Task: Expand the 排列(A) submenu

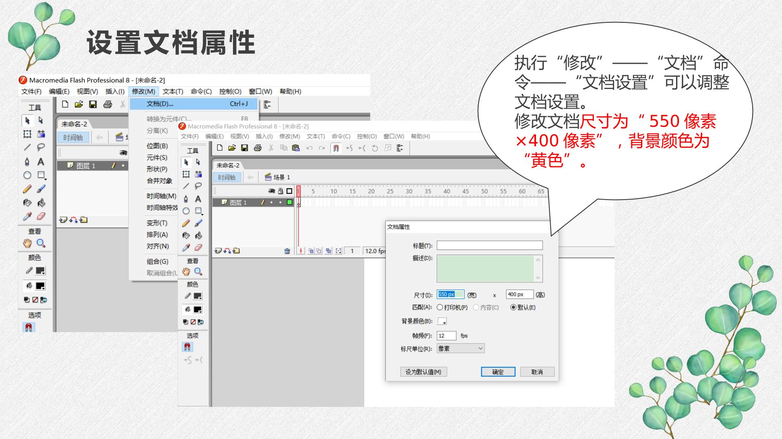Action: point(157,235)
